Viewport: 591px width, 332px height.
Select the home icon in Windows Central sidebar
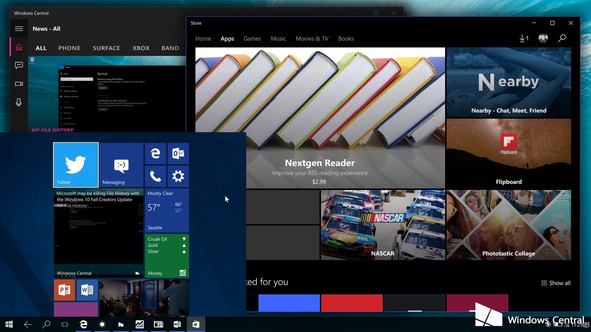(19, 47)
